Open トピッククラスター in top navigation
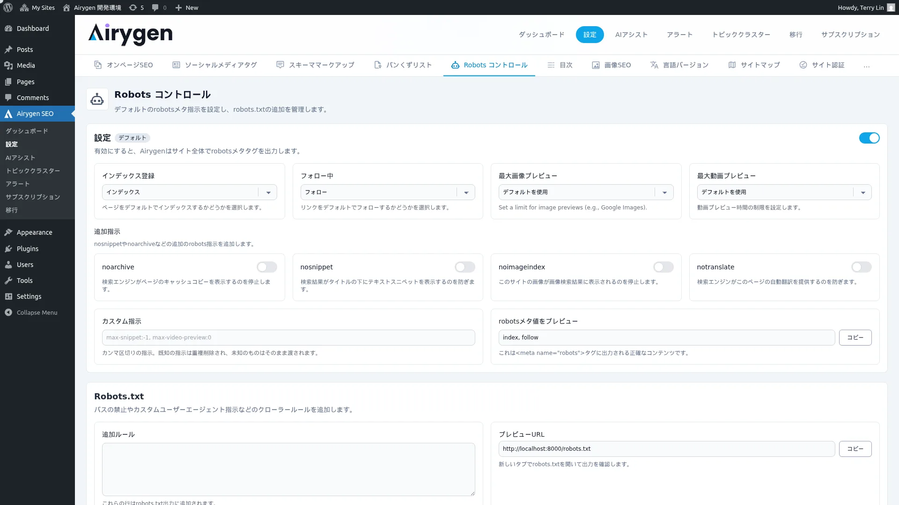Image resolution: width=899 pixels, height=505 pixels. (741, 35)
